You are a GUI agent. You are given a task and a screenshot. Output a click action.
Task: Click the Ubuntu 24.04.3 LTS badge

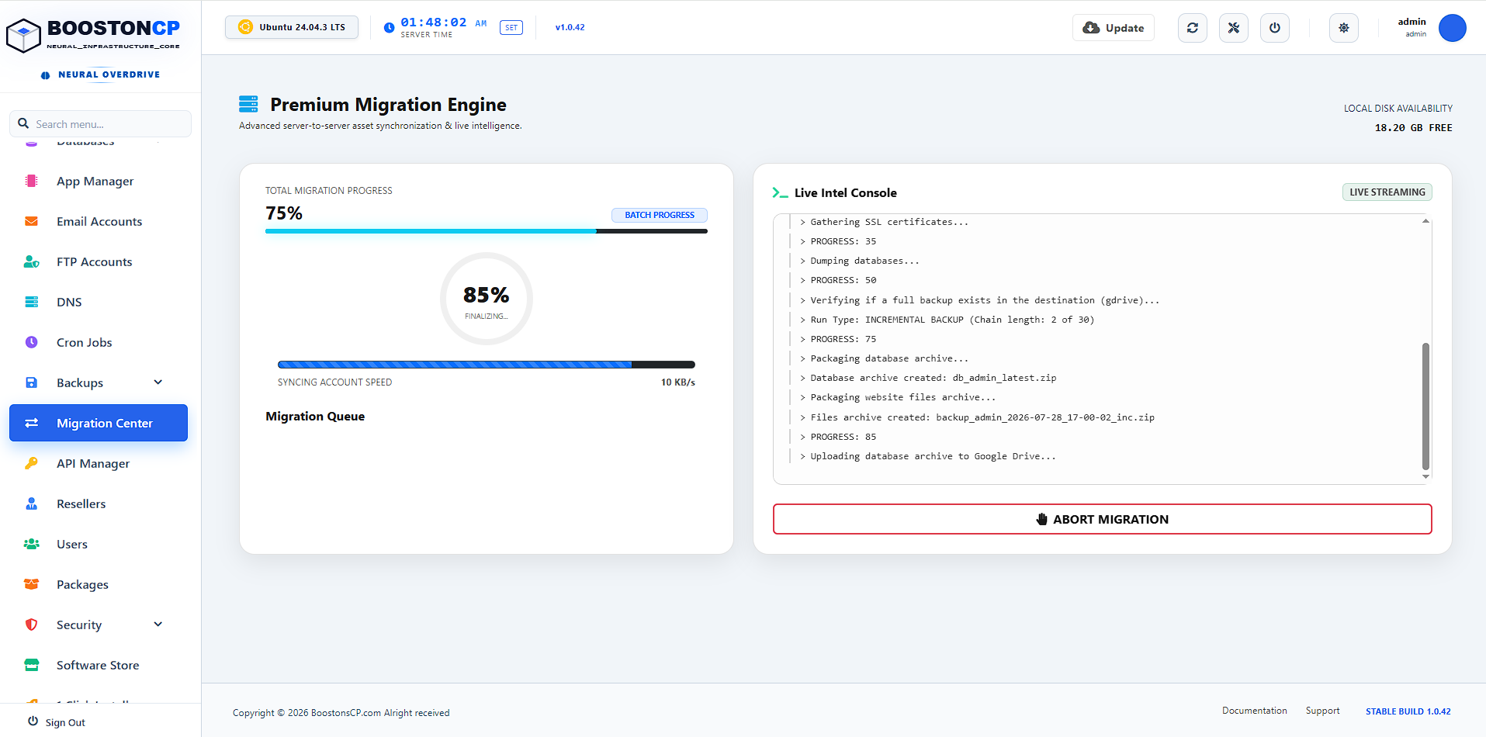(292, 27)
